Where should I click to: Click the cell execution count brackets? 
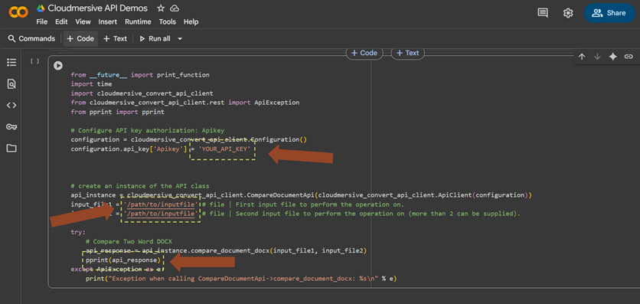coord(35,61)
